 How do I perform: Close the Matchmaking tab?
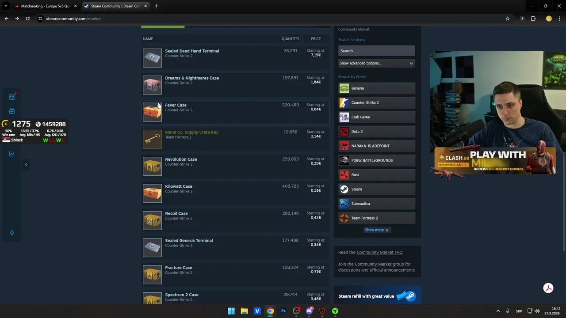tap(75, 6)
